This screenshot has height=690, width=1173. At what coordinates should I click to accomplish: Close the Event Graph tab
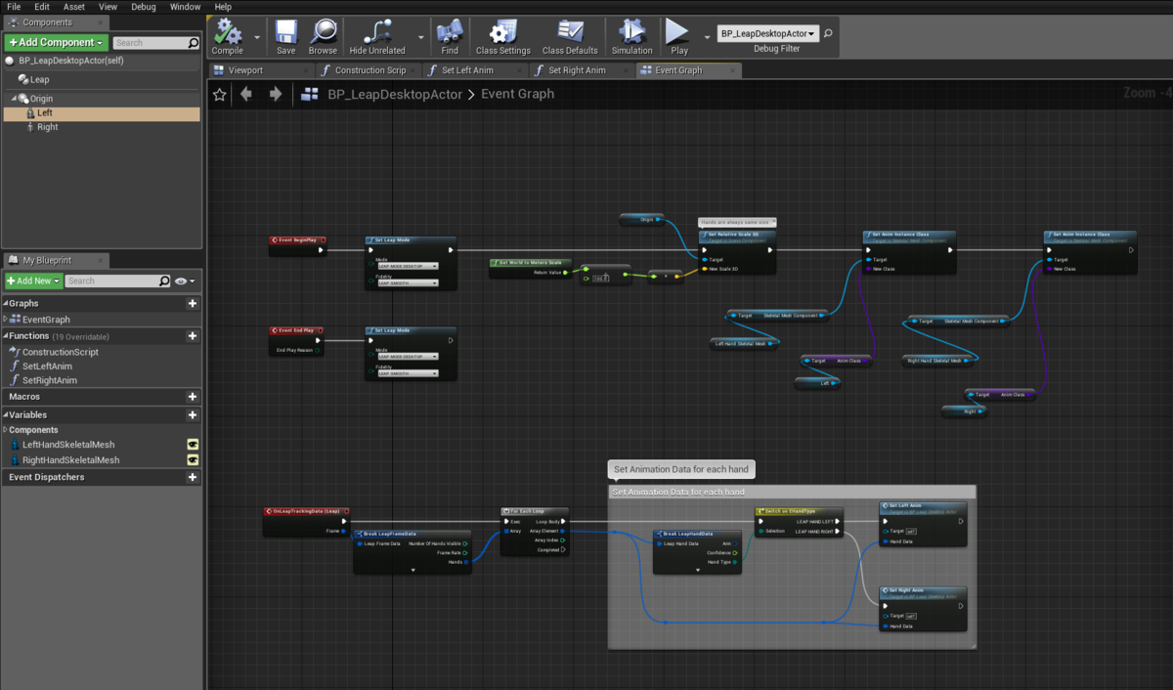(733, 70)
